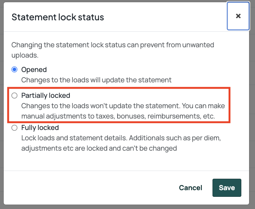This screenshot has height=209, width=255.
Task: Dismiss dialog using the X icon
Action: (238, 16)
